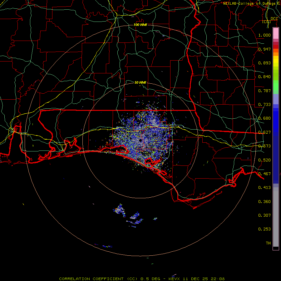Select the 0.467 scale value
This screenshot has width=281, height=281.
point(264,174)
